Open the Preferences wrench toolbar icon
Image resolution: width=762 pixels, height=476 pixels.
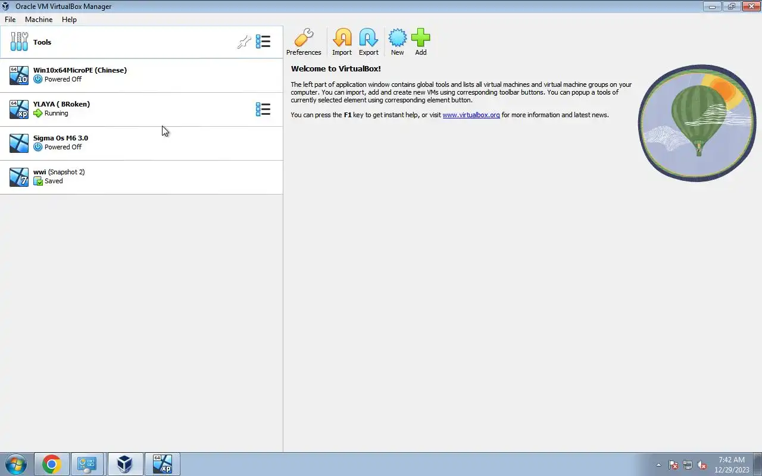[304, 38]
